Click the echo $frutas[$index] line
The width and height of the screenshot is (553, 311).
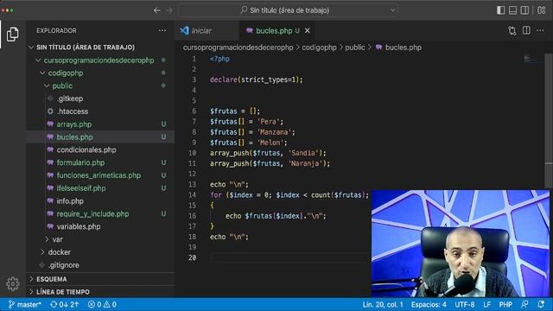click(276, 216)
